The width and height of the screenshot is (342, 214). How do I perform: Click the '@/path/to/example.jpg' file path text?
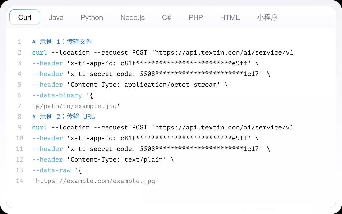point(76,106)
